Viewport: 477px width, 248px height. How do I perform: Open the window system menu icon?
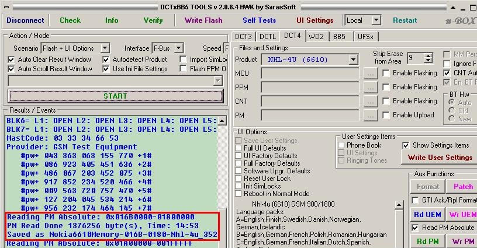[6, 7]
